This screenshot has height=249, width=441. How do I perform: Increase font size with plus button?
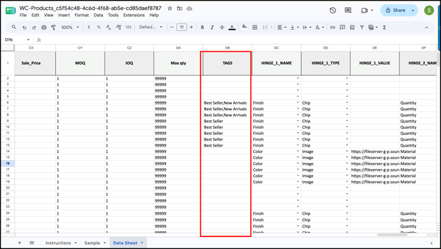click(x=192, y=27)
